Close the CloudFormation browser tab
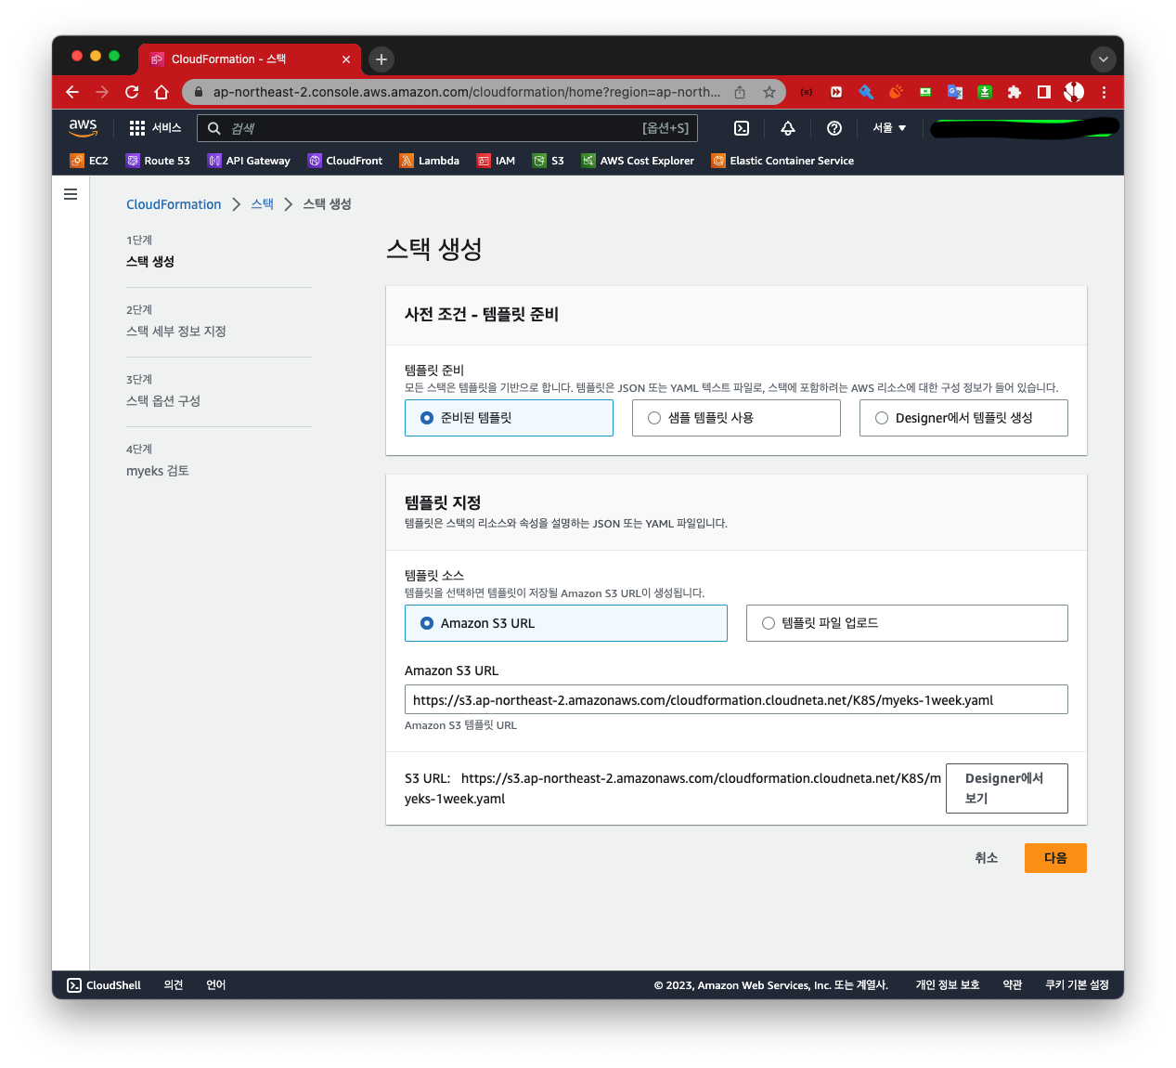This screenshot has height=1068, width=1176. (346, 59)
